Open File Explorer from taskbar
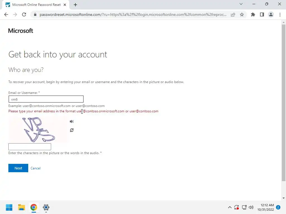The image size is (286, 214). pyautogui.click(x=21, y=207)
